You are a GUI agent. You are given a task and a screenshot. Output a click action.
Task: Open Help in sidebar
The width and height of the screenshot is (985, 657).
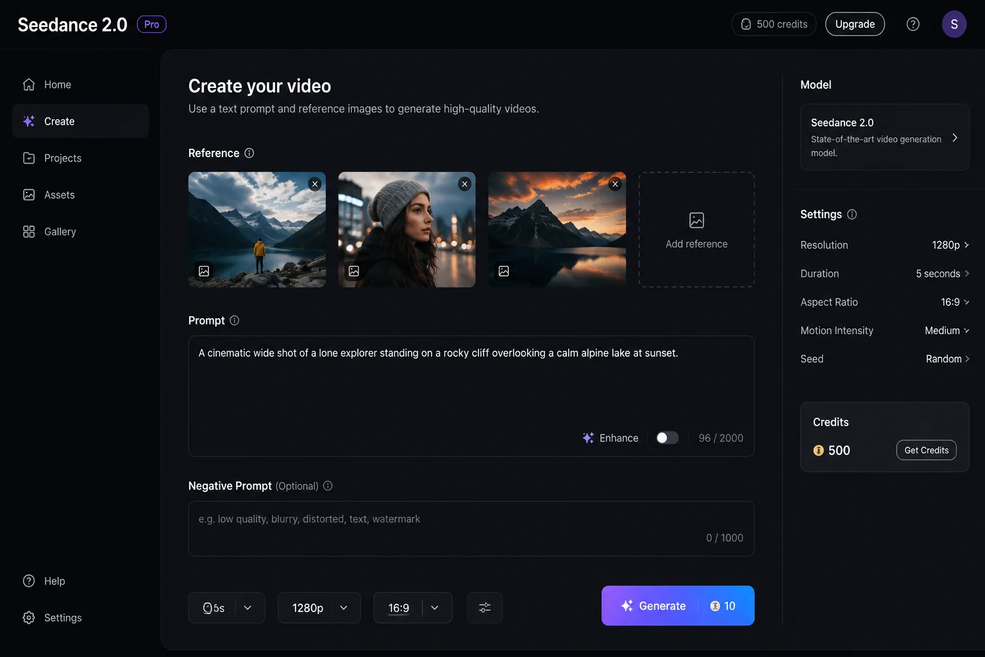point(80,581)
